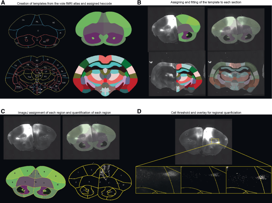This screenshot has width=272, height=203.
Task: Click the leftmost raw zoom inset in panel D
Action: click(158, 180)
